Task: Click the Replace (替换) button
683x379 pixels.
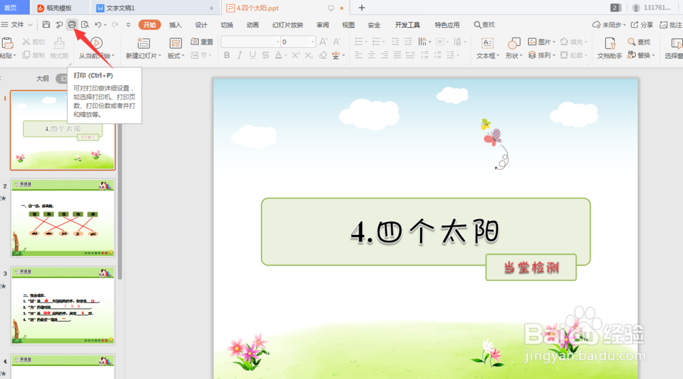Action: (x=641, y=55)
